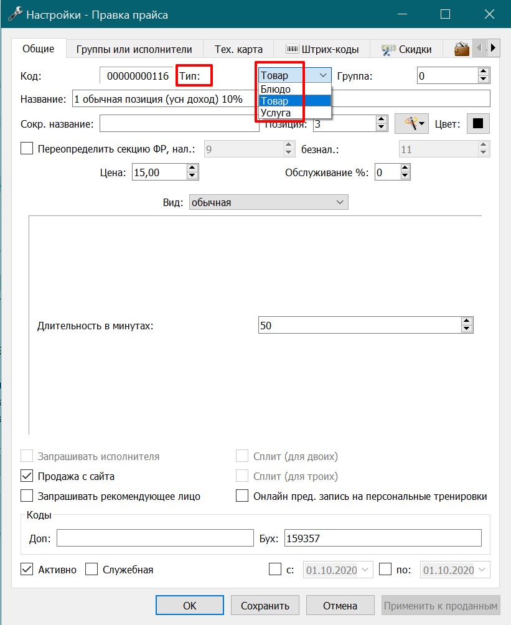Click the Доп code input field
This screenshot has height=625, width=511.
coord(155,538)
